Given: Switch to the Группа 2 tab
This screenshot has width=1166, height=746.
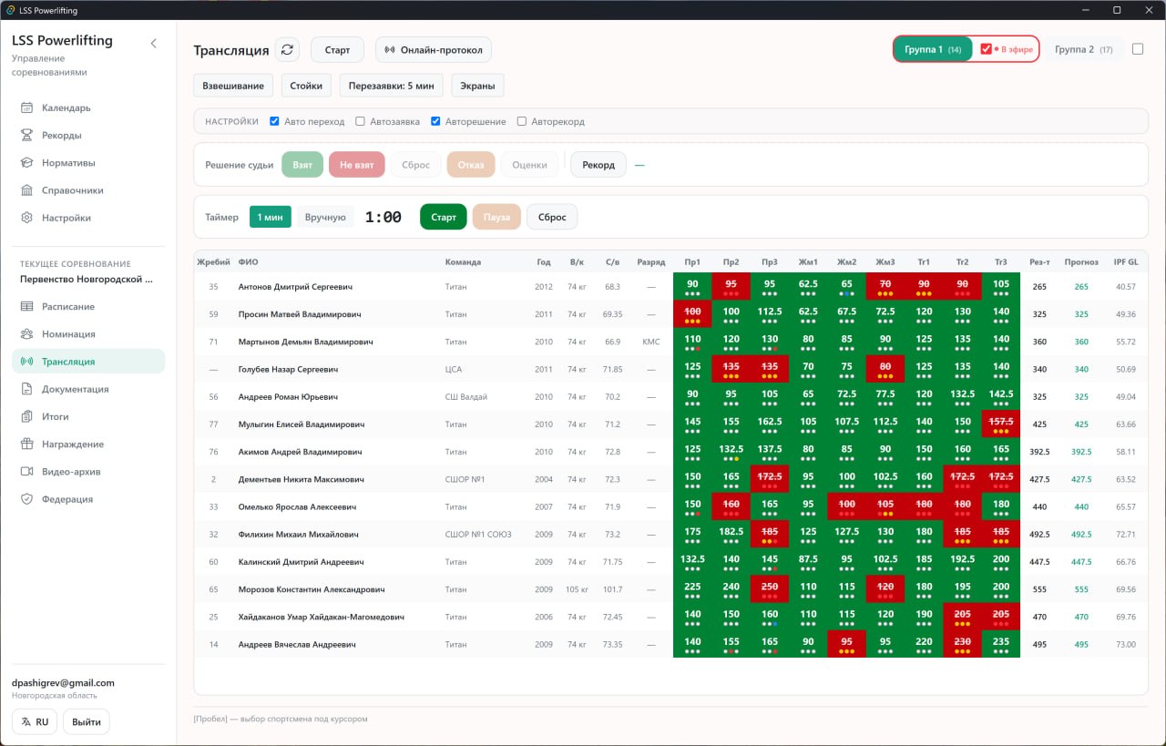Looking at the screenshot, I should pyautogui.click(x=1084, y=49).
